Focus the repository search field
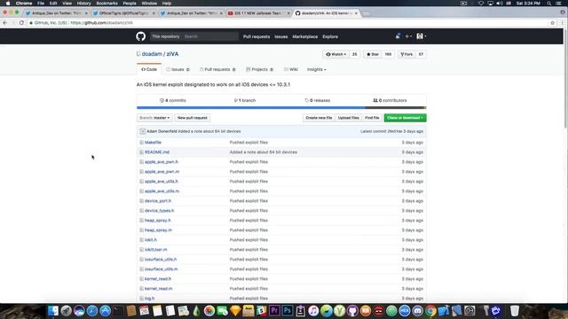 coord(210,36)
